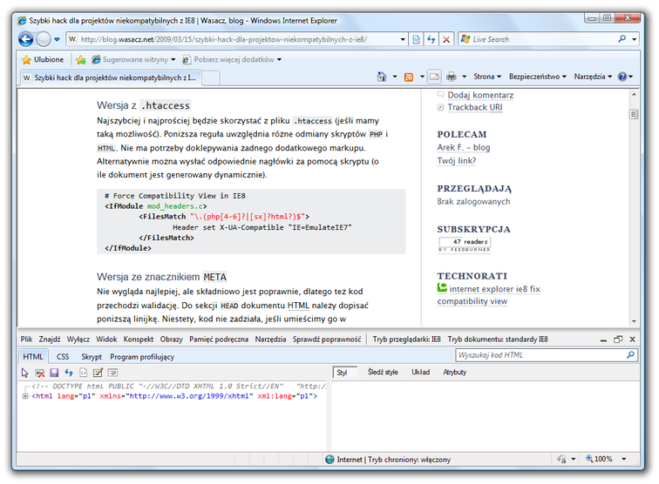Open the Arek F. - blog link
The width and height of the screenshot is (659, 484).
[464, 147]
